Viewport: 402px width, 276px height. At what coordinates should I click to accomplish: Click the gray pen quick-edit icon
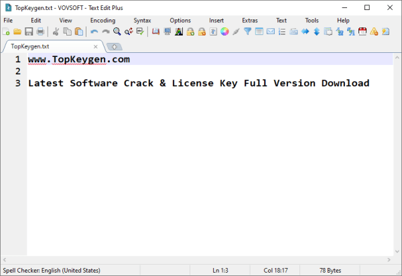[236, 31]
